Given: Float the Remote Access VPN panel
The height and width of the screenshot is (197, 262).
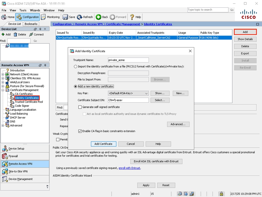Looking at the screenshot, I should (x=40, y=65).
